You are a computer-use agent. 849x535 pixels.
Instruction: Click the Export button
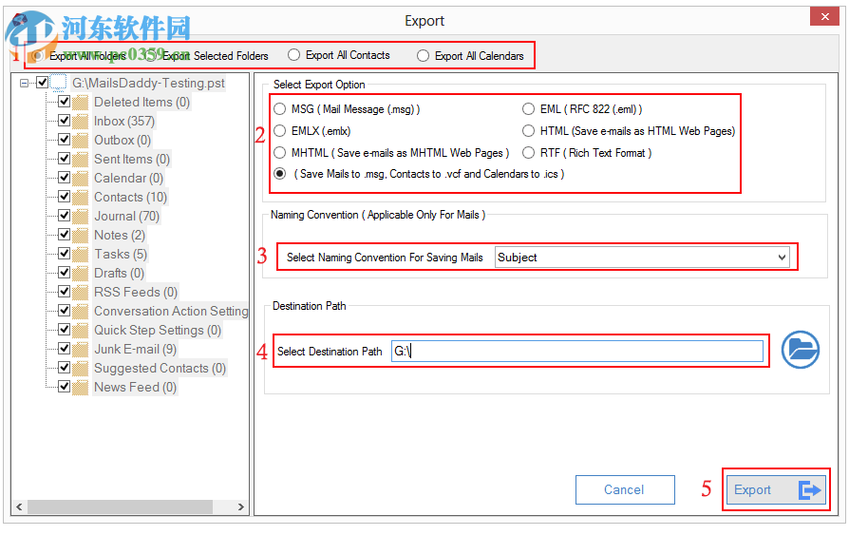776,490
